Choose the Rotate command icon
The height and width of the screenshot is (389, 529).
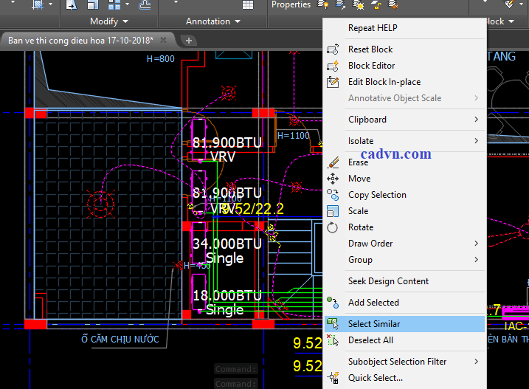[332, 227]
